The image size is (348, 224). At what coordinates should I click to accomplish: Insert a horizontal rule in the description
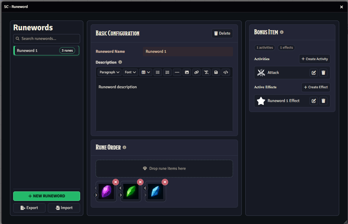[x=177, y=72]
